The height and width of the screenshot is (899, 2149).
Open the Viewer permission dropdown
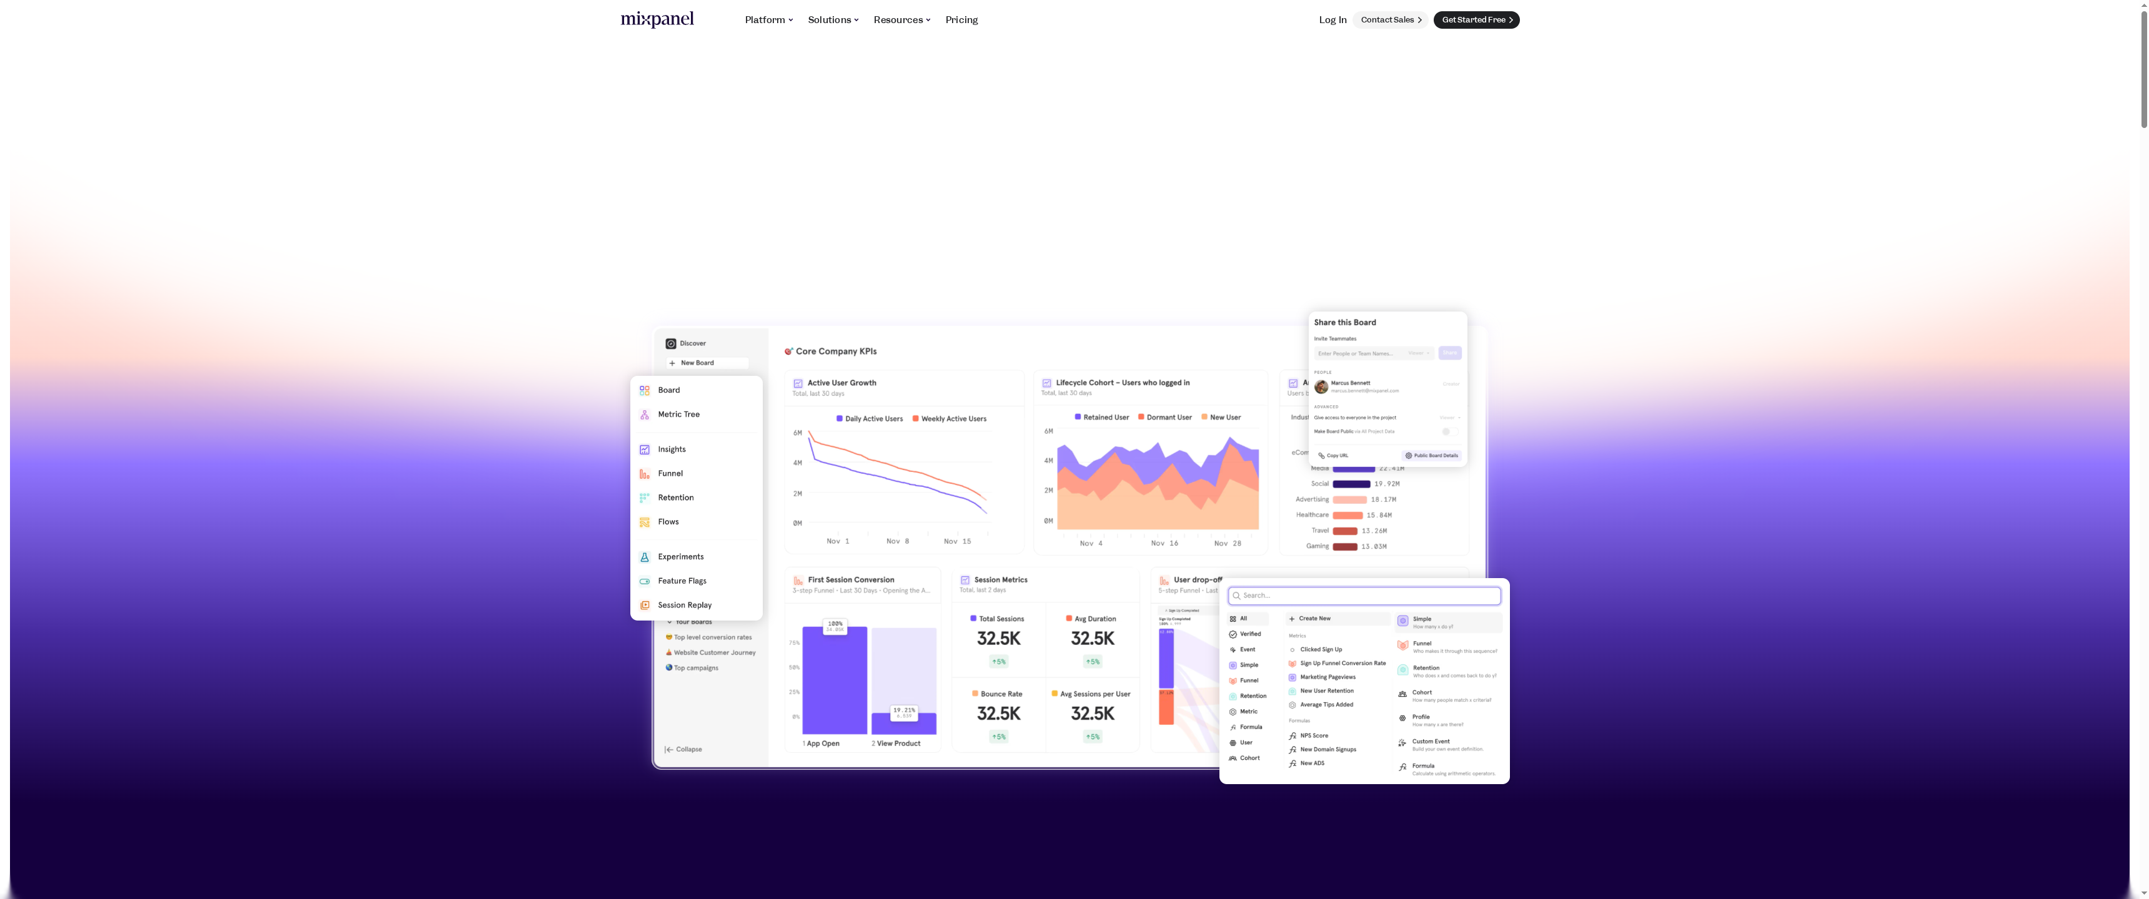[x=1420, y=353]
